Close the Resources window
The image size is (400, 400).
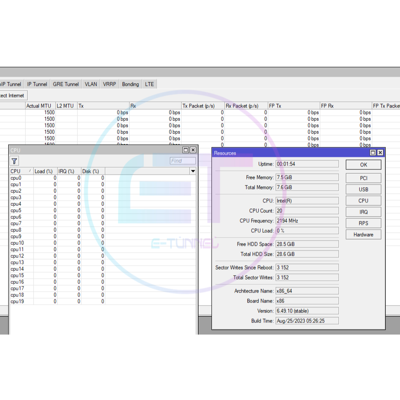(380, 153)
